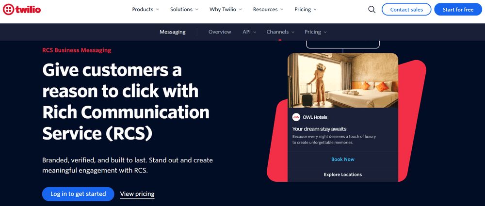Select Messaging in the sub-navigation bar

click(173, 32)
